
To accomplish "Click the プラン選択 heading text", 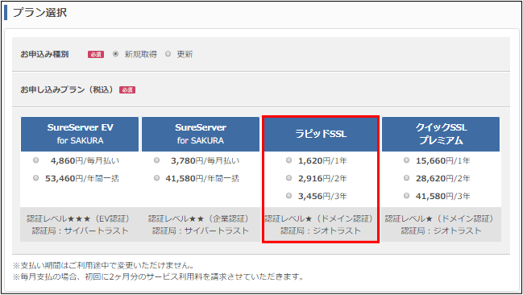I will [39, 12].
